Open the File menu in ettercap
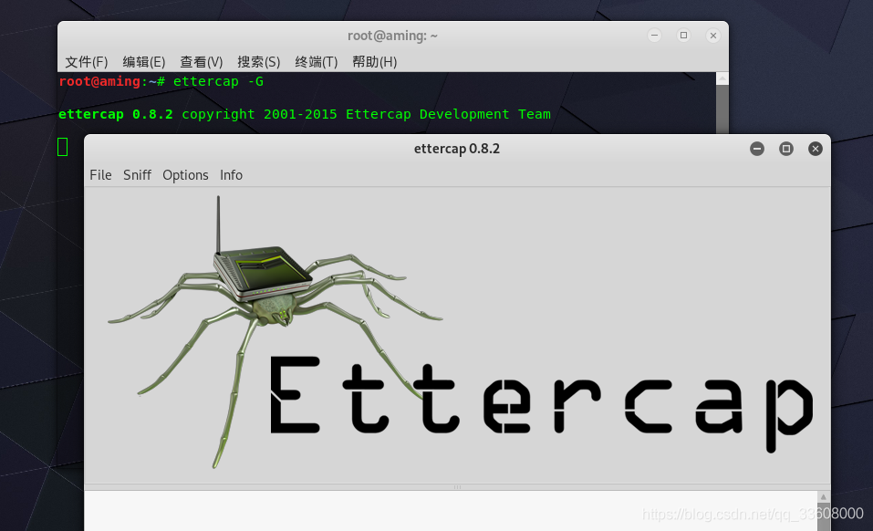This screenshot has height=531, width=873. coord(100,175)
